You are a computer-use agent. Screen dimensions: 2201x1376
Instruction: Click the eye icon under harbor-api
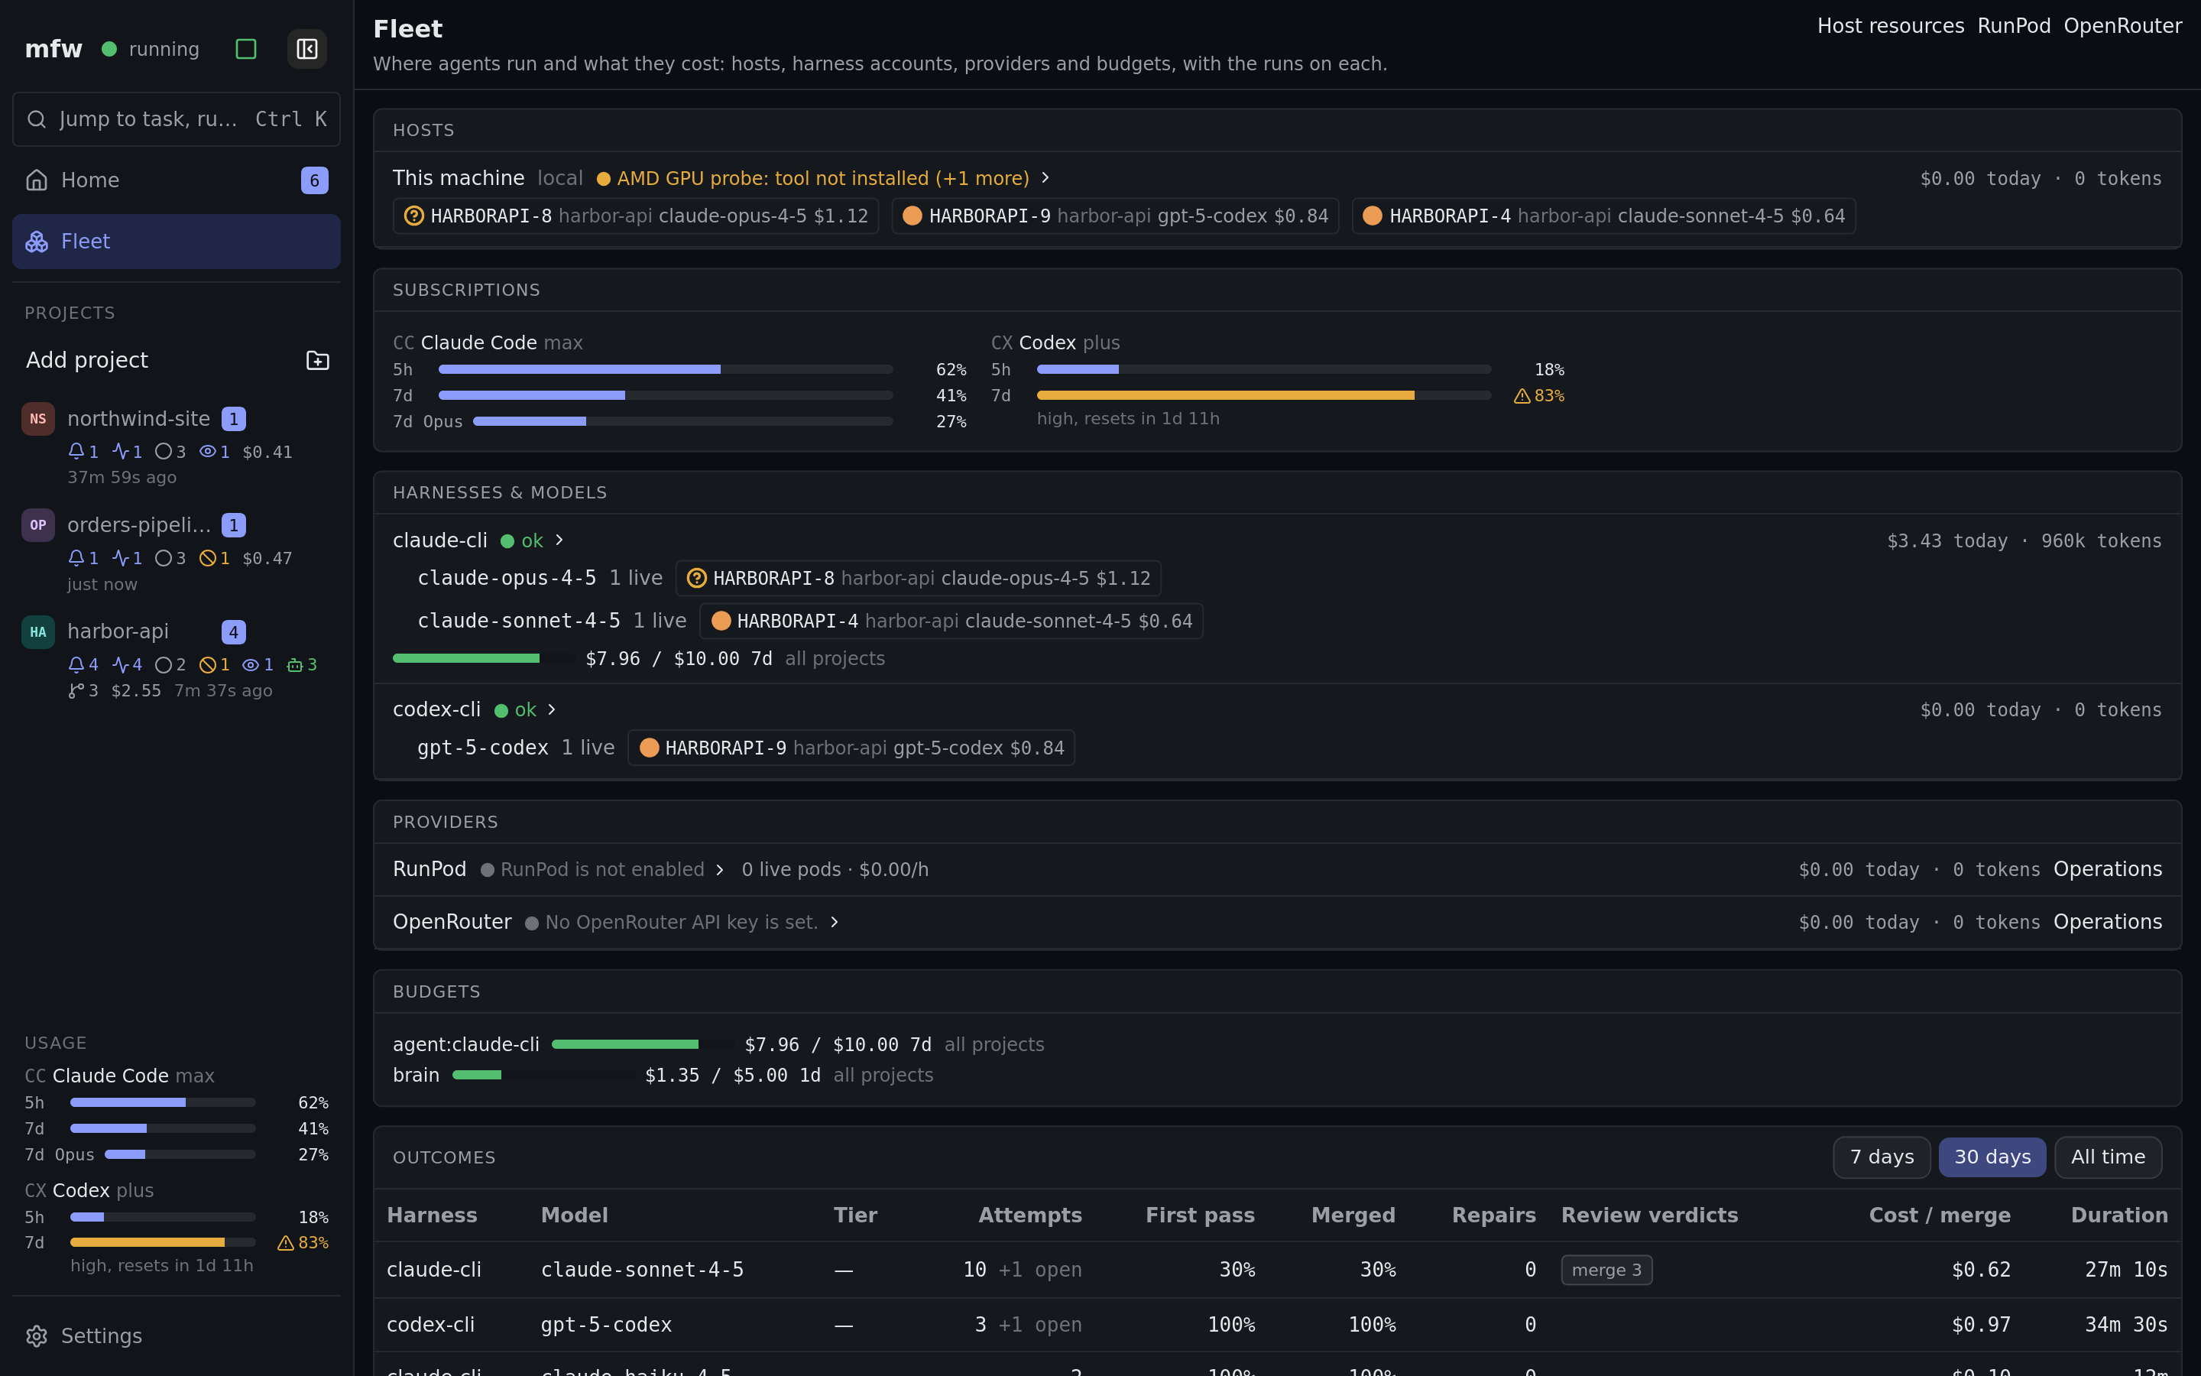[250, 665]
